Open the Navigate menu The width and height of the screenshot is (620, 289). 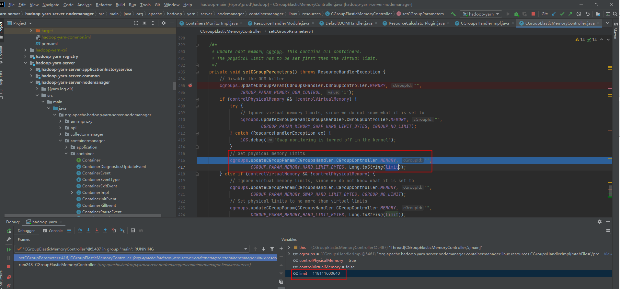point(51,5)
